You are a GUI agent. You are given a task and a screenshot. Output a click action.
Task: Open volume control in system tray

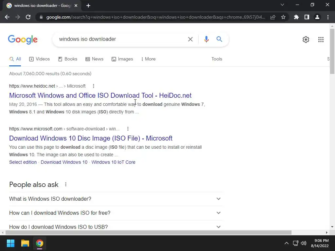[x=304, y=243]
